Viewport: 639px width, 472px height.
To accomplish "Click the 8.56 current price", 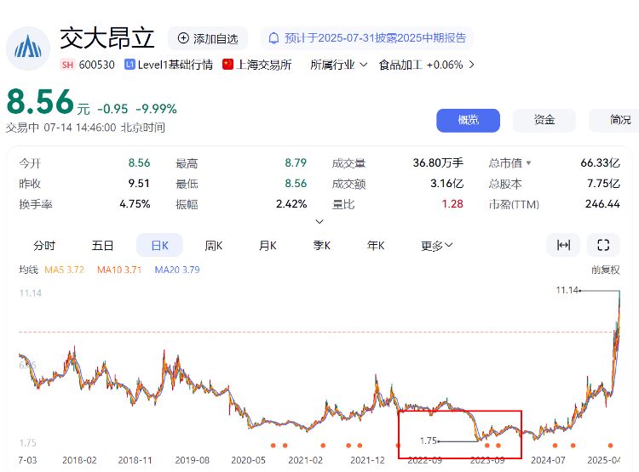I will (x=40, y=102).
